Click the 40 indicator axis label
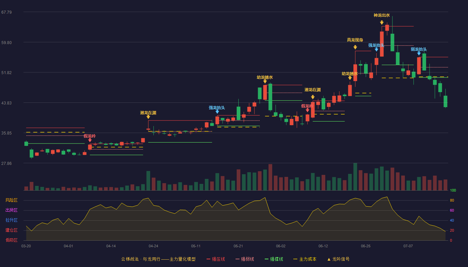 pos(452,221)
